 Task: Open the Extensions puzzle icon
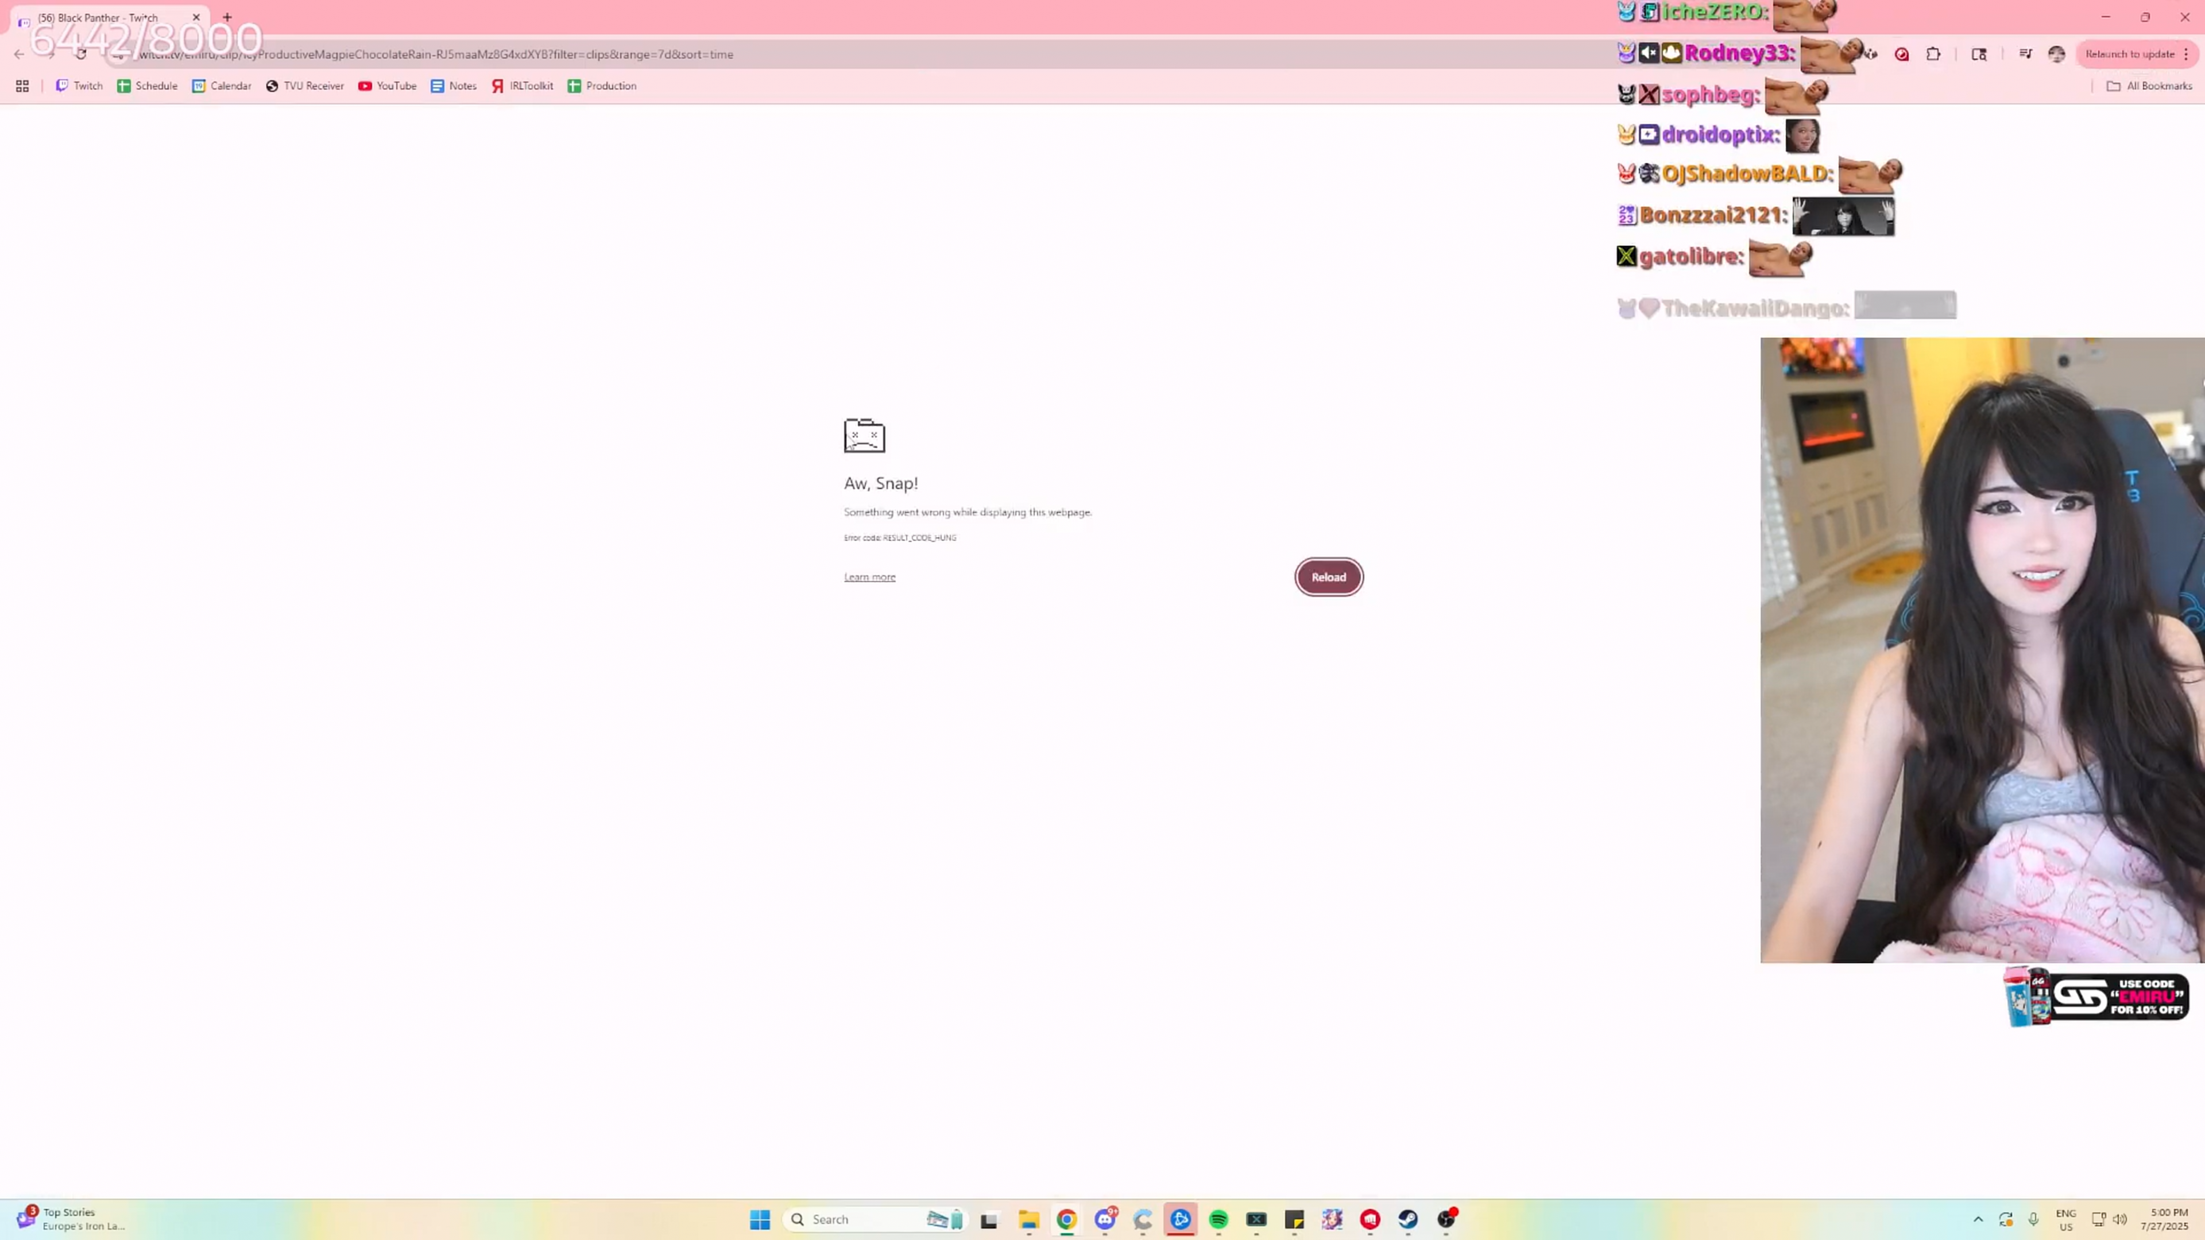tap(1933, 54)
